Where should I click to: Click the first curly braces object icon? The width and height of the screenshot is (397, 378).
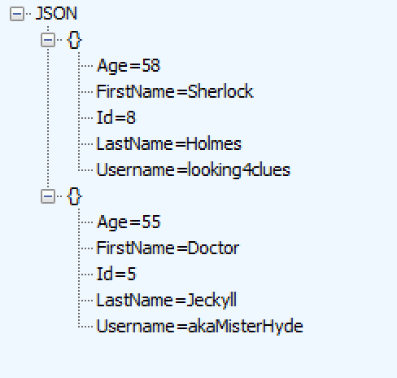(74, 40)
